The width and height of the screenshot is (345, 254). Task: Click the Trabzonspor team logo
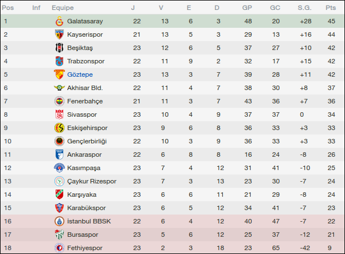[x=58, y=61]
